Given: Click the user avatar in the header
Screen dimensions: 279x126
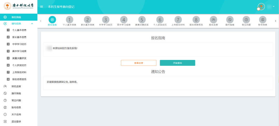Looking at the screenshot, I should [x=261, y=6].
